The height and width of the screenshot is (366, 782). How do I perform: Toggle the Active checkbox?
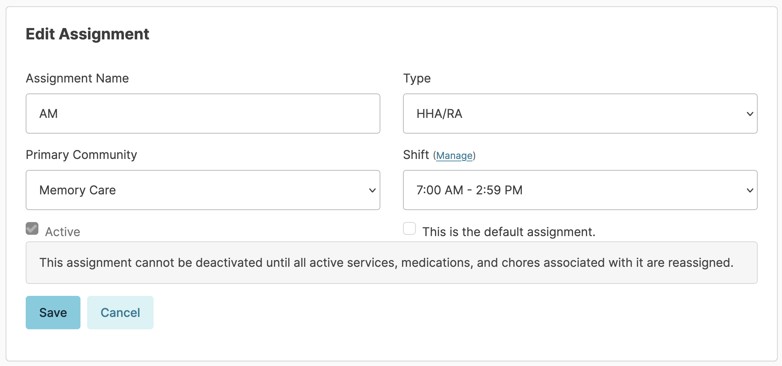point(32,229)
